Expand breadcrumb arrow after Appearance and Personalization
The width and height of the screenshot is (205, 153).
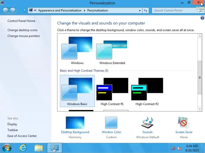tap(85, 10)
